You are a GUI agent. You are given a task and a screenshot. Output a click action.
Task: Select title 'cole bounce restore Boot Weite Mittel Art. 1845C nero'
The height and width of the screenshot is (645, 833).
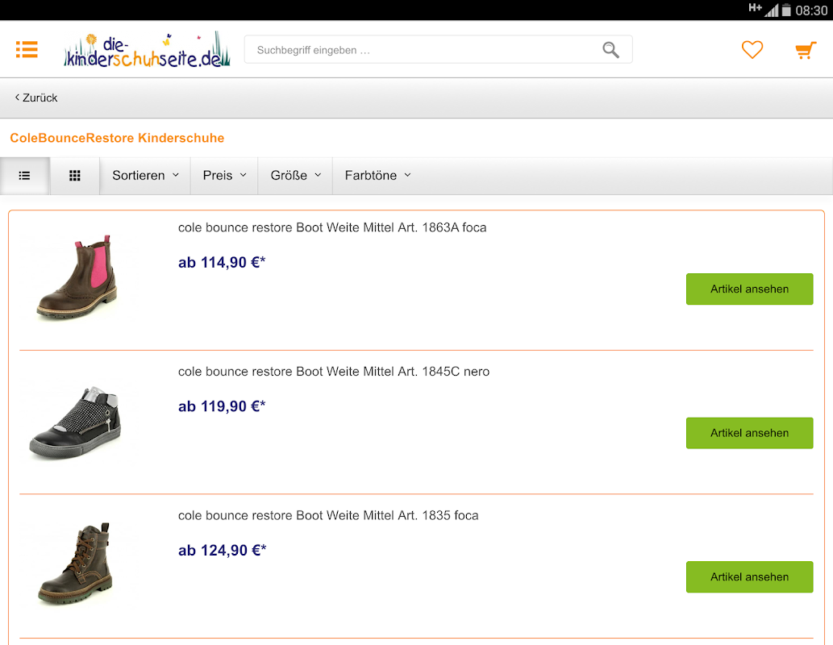pos(334,372)
